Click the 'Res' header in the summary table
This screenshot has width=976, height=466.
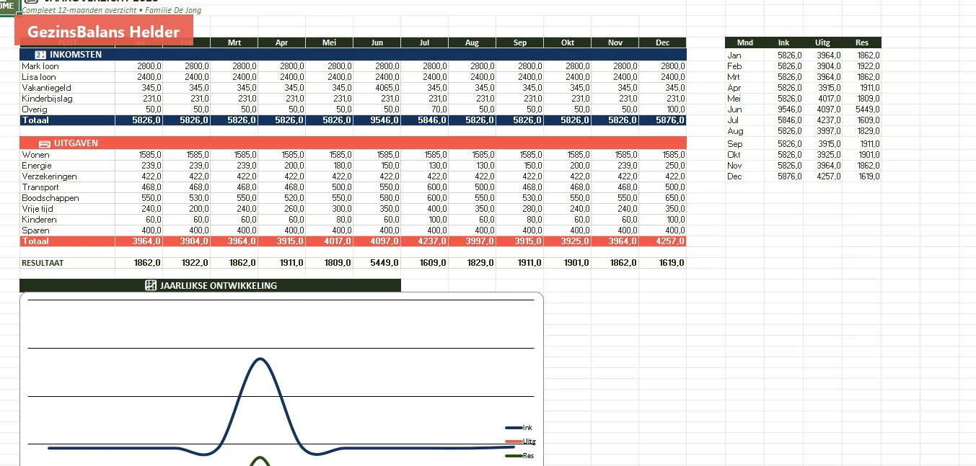[x=862, y=42]
